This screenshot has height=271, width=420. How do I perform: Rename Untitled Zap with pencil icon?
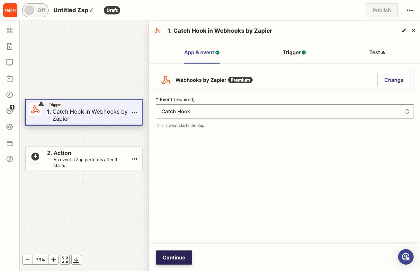92,10
